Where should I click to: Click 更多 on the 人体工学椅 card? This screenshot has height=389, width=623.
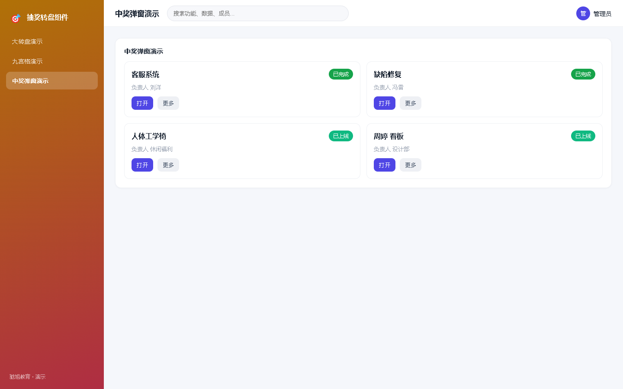168,165
